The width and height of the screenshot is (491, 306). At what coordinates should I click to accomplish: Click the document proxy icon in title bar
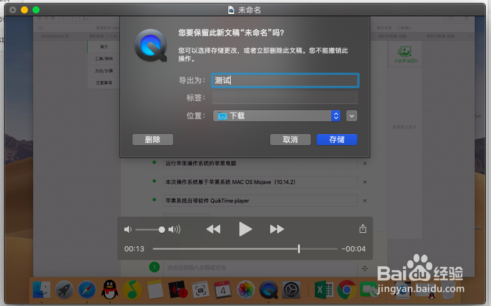231,10
